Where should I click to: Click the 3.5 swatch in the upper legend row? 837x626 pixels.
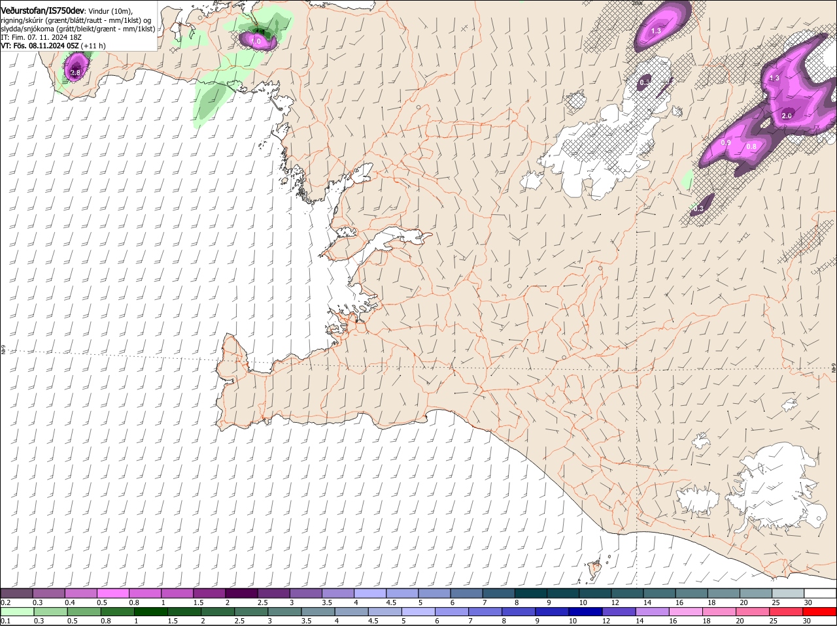coord(339,593)
